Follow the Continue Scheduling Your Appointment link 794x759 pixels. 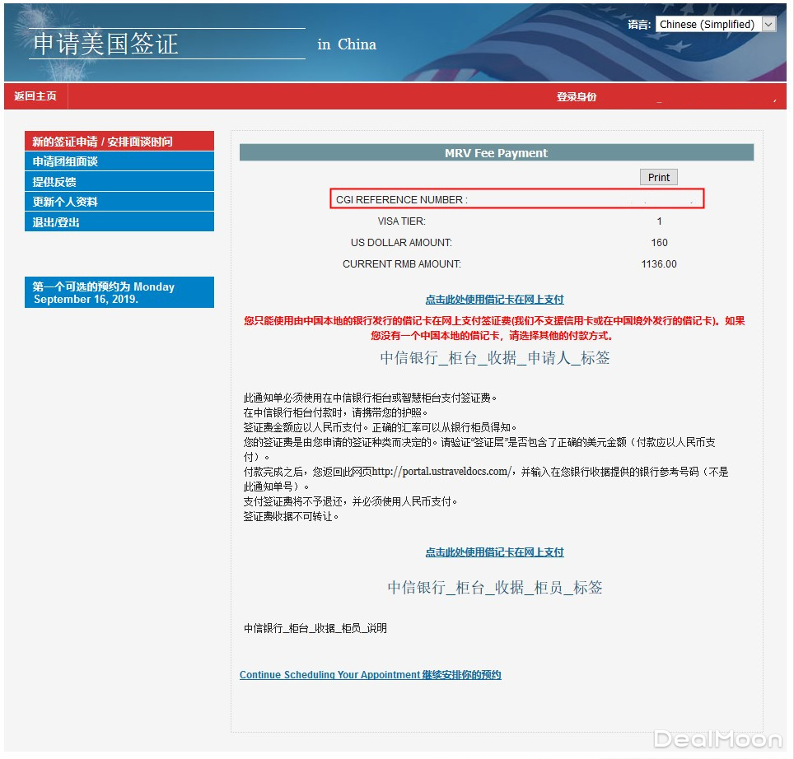[x=370, y=675]
